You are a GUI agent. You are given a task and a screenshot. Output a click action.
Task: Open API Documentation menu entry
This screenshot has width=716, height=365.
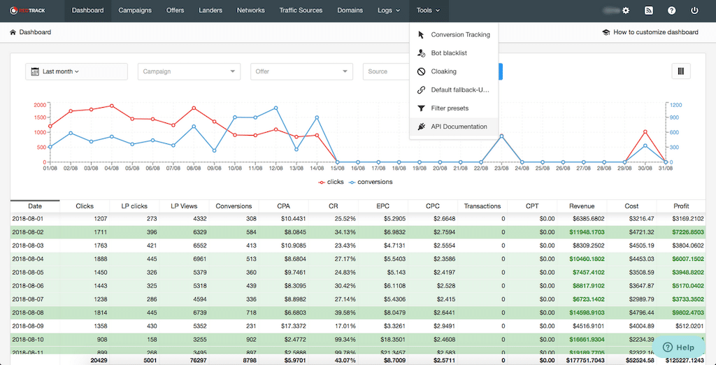(459, 127)
